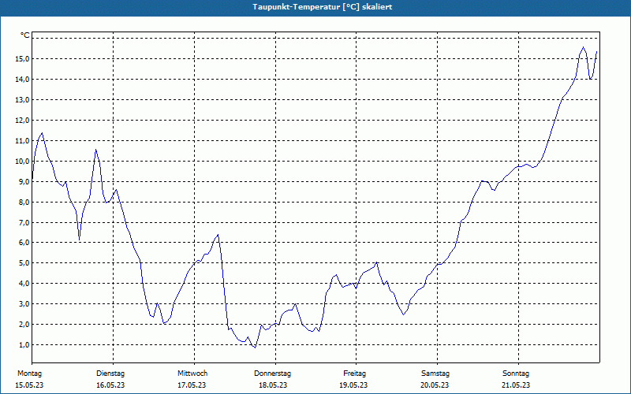Screen dimensions: 631x394
Task: Select the 15,0 y-axis label
Action: point(22,59)
